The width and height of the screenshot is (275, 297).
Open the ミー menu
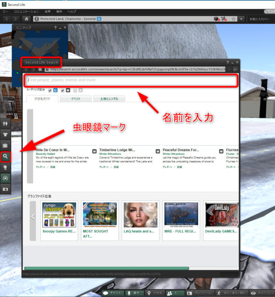coord(5,11)
